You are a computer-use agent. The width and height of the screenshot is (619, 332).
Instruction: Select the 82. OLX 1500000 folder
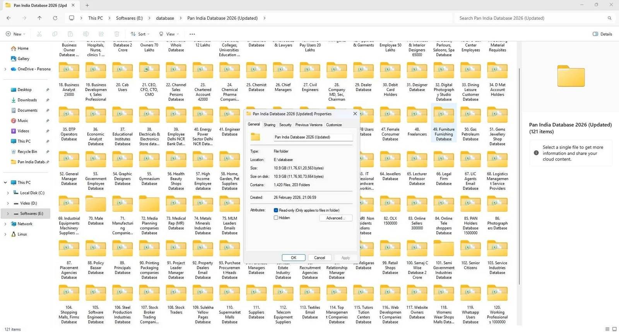[390, 210]
